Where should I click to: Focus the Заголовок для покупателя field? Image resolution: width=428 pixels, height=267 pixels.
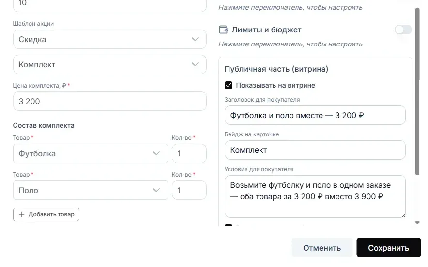tap(315, 115)
